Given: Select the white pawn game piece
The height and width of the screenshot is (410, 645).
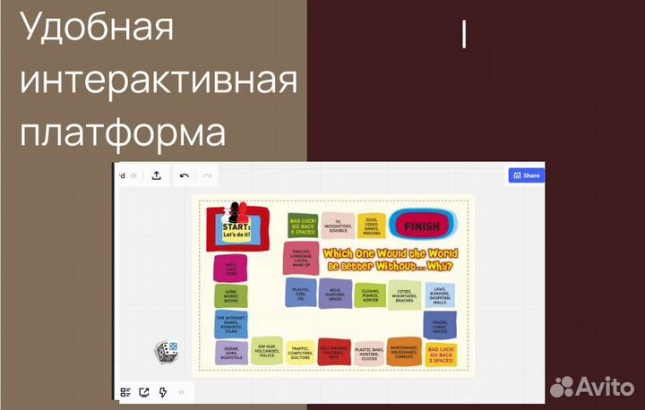Looking at the screenshot, I should (227, 214).
